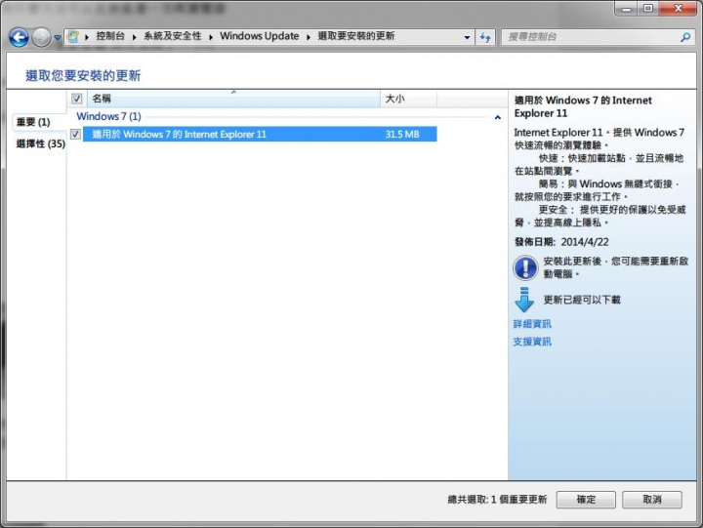Click the blue download arrow icon
The height and width of the screenshot is (528, 703).
[524, 300]
